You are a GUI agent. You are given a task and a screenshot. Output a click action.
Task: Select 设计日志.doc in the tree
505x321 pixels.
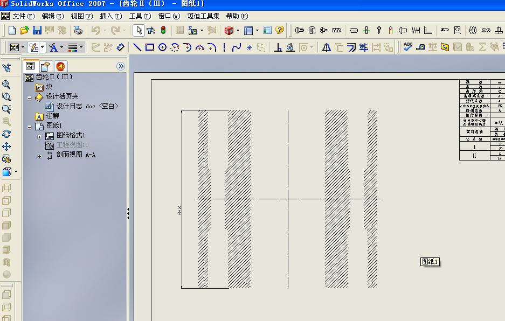87,106
